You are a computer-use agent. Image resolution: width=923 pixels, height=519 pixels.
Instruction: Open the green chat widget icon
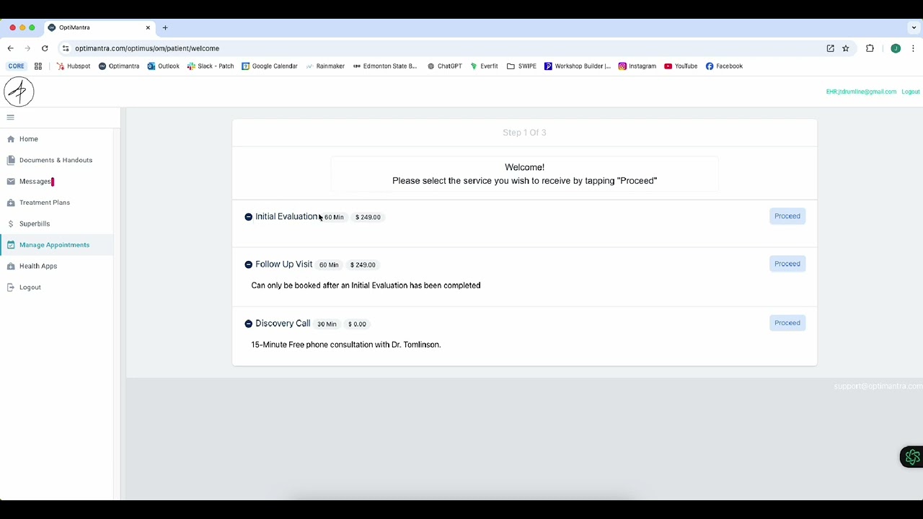pos(912,457)
